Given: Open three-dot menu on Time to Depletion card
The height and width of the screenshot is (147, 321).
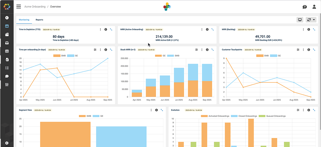Looking at the screenshot, I should 100,29.
